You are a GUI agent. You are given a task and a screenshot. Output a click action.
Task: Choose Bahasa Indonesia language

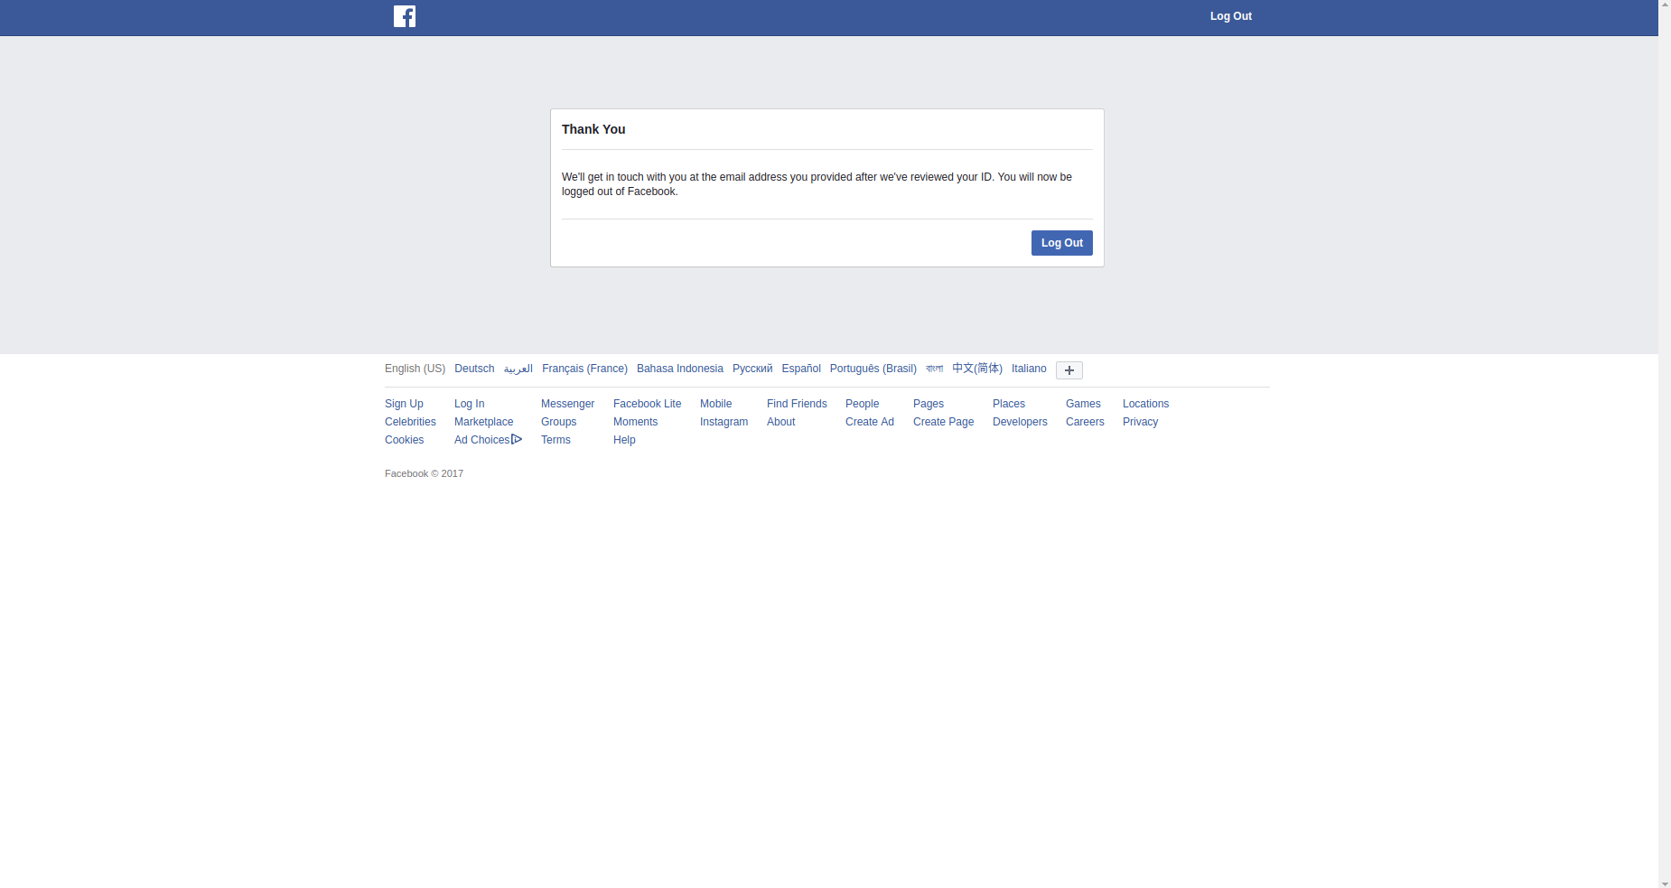coord(680,369)
